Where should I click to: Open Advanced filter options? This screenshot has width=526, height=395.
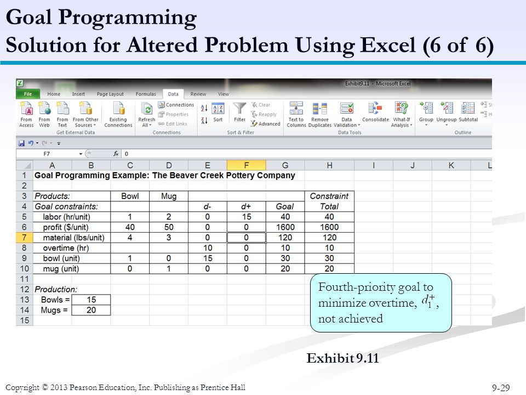tap(265, 123)
